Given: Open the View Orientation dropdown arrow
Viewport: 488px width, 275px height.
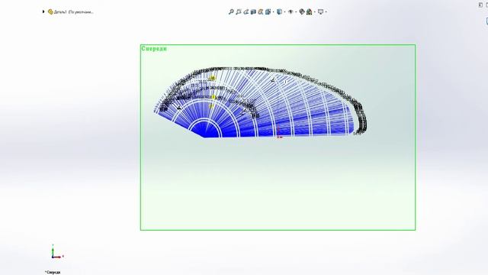Looking at the screenshot, I should (273, 12).
